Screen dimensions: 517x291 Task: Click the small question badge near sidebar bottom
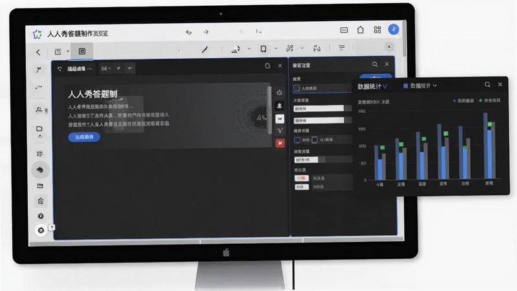(x=52, y=228)
